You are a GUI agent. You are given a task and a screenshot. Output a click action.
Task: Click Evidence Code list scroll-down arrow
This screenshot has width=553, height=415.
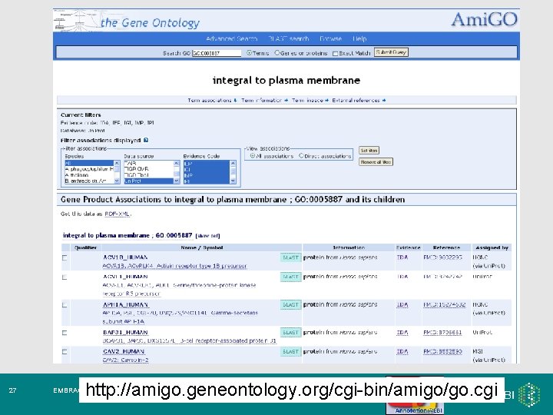(x=233, y=181)
